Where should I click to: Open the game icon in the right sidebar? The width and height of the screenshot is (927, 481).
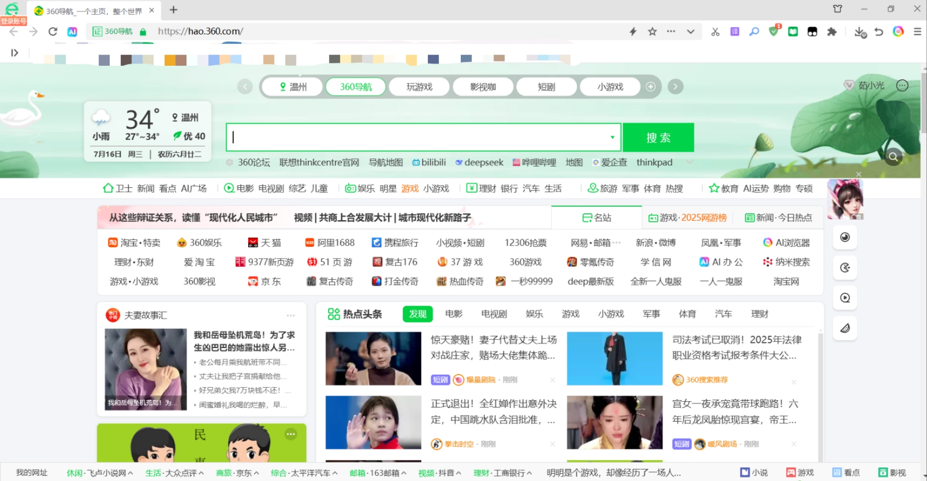pos(845,268)
